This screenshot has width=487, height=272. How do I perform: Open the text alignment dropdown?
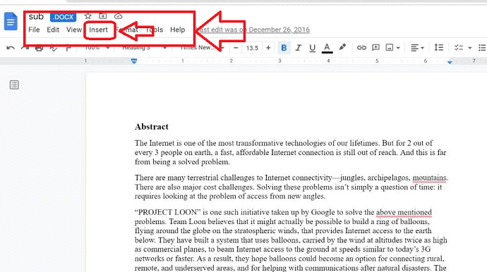[x=417, y=48]
